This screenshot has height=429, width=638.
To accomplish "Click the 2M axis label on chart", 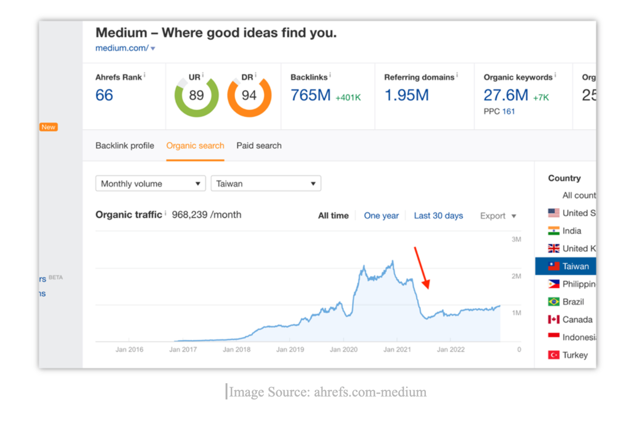I will point(516,276).
